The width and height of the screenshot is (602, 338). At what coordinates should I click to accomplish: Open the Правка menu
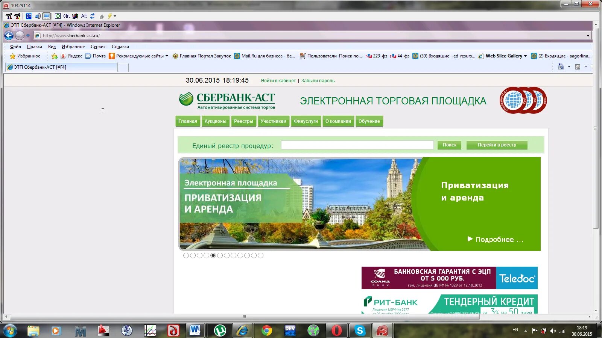coord(35,47)
